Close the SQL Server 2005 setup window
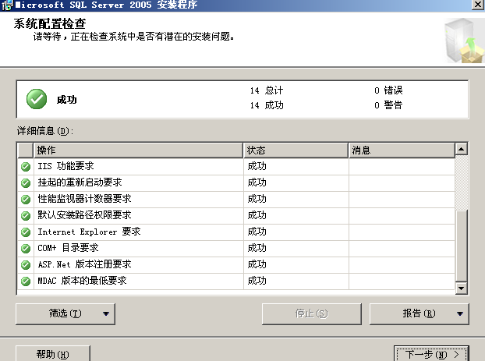 [x=478, y=5]
